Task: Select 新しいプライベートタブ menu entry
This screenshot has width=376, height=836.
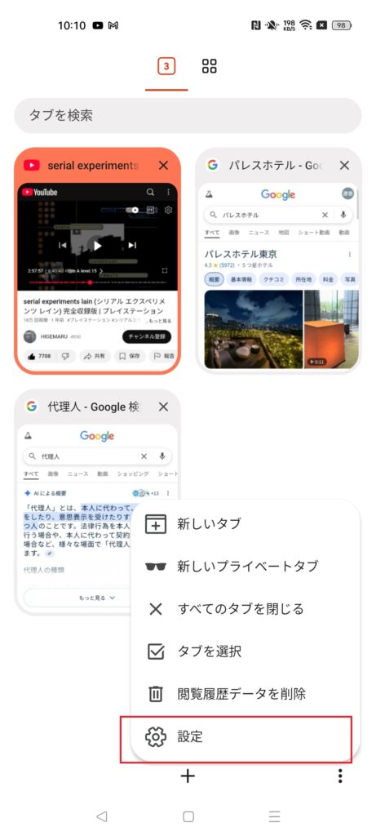Action: pos(245,567)
